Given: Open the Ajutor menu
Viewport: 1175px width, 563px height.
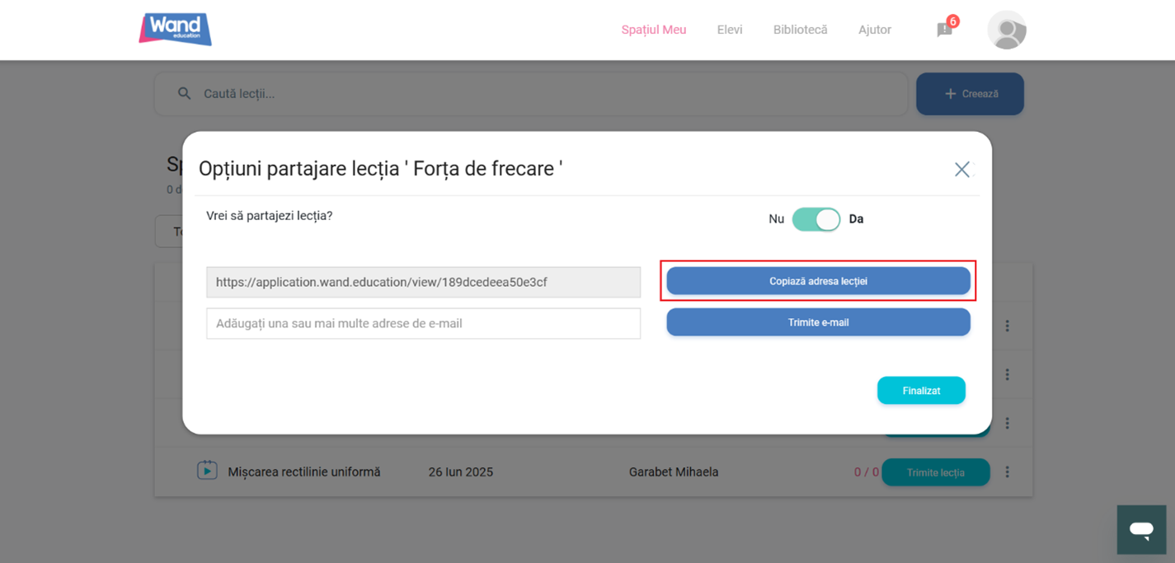Looking at the screenshot, I should [874, 30].
